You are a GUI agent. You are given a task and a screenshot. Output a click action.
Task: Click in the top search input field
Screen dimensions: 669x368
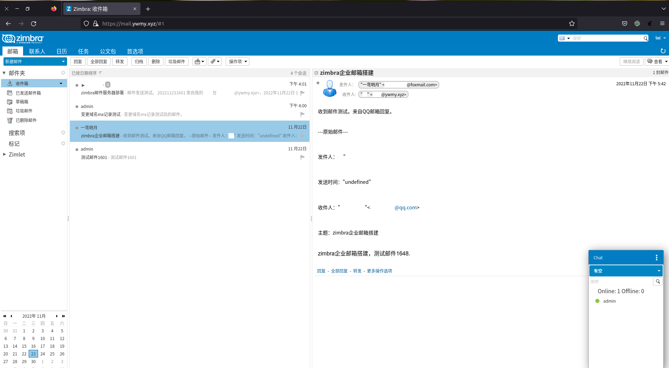pos(607,38)
